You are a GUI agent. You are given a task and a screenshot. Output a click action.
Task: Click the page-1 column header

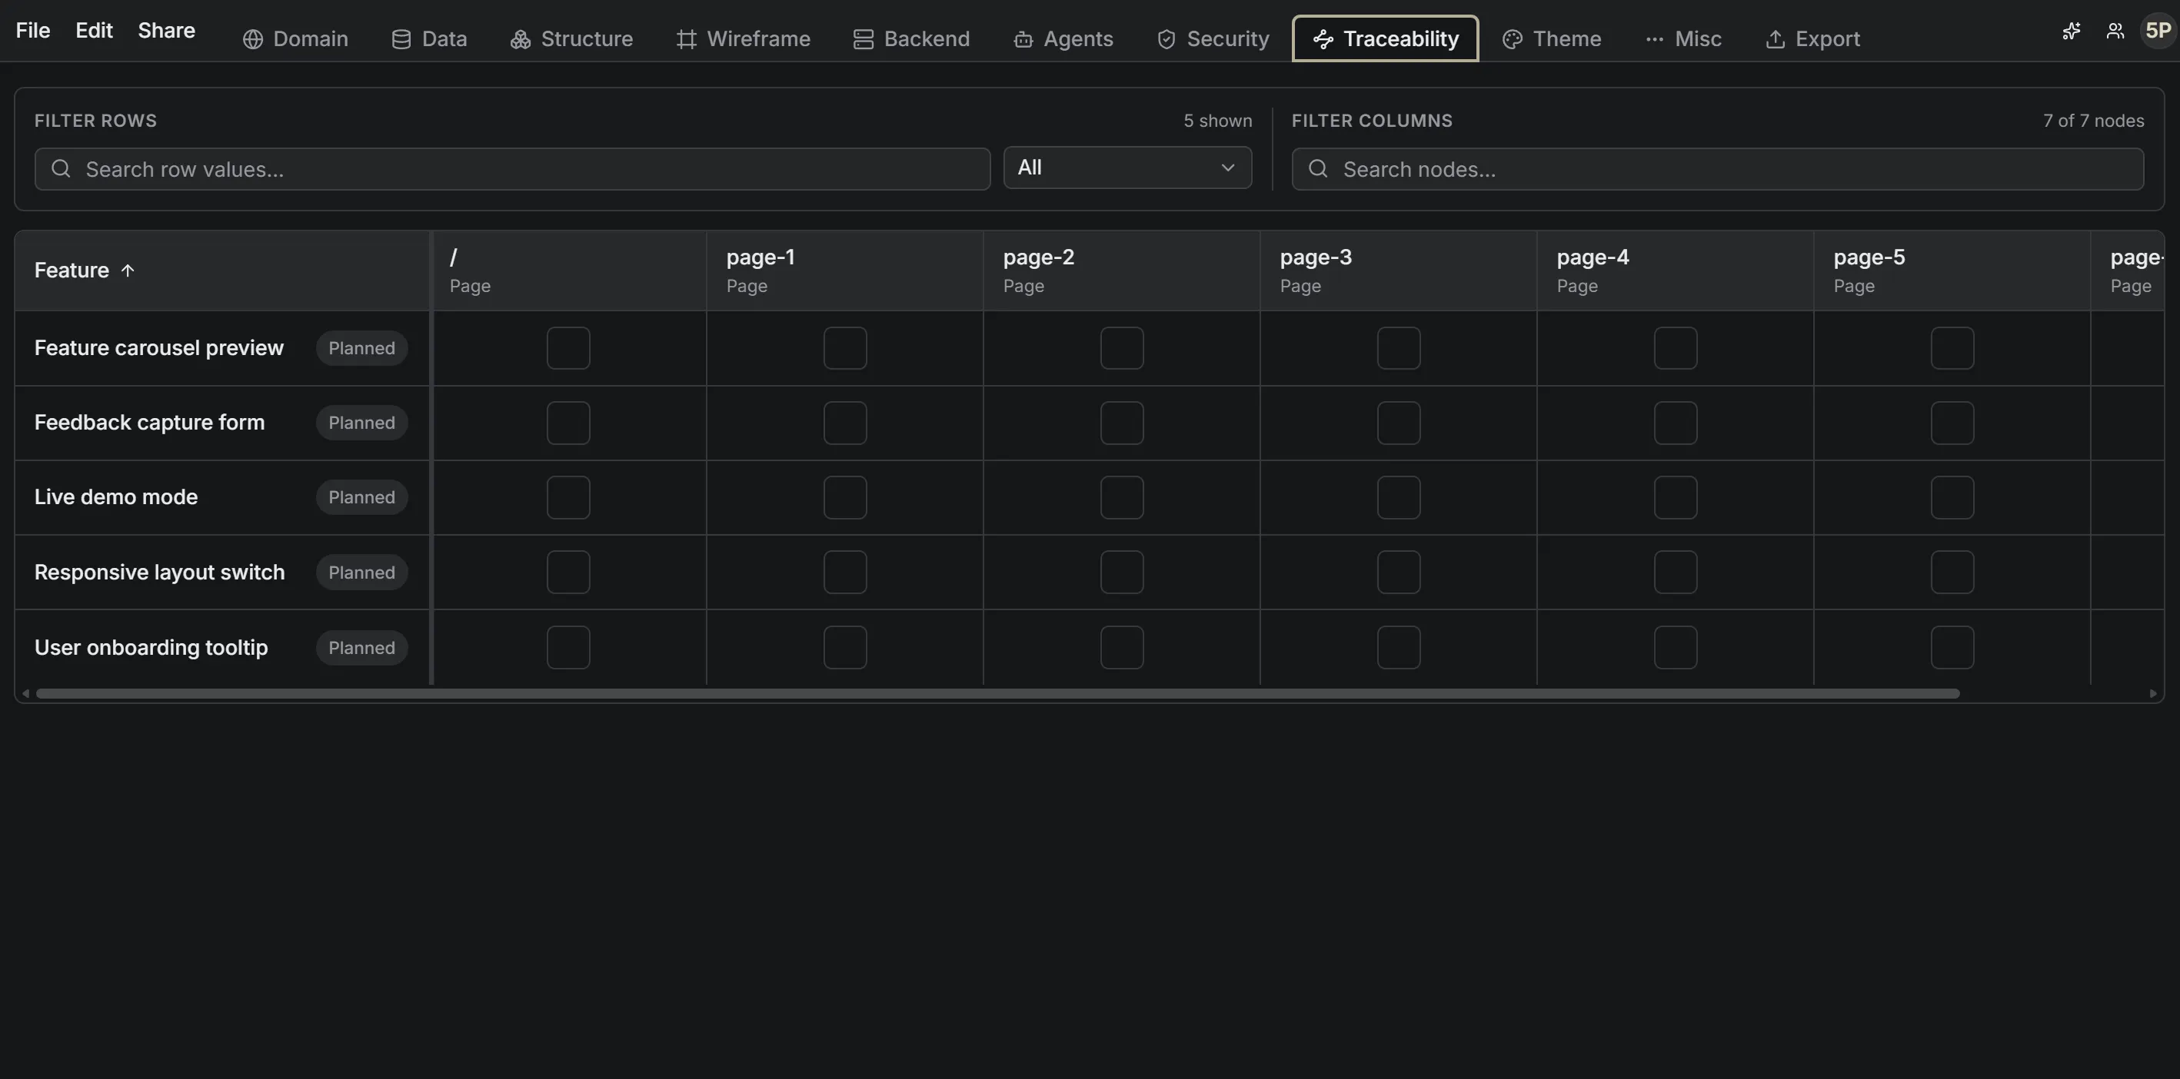click(844, 271)
